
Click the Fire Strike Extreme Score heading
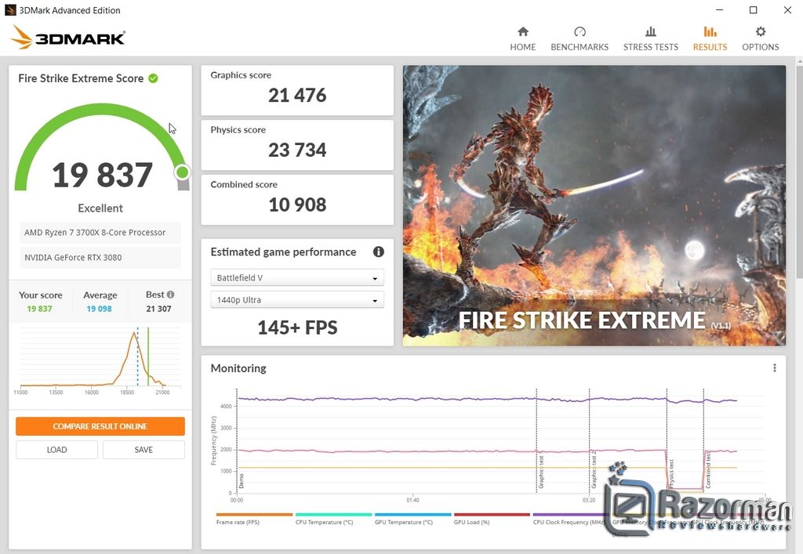[81, 78]
